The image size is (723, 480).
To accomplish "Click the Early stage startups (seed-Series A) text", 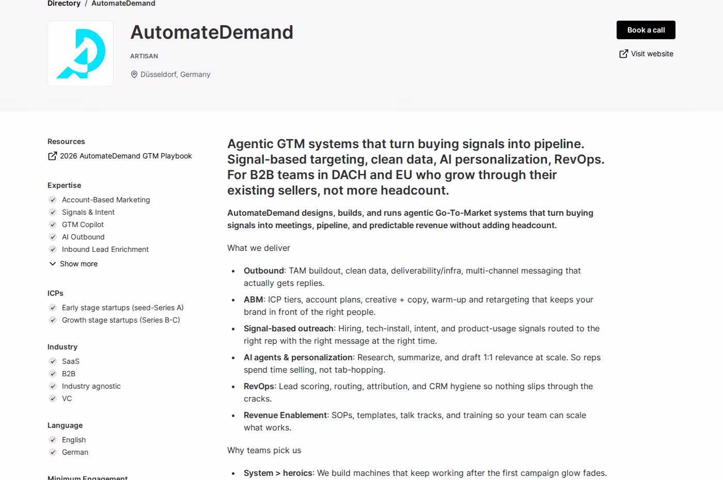I will 123,308.
